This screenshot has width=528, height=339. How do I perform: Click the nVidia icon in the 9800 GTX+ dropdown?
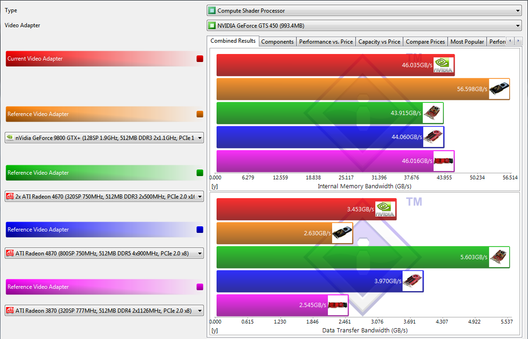coord(10,138)
